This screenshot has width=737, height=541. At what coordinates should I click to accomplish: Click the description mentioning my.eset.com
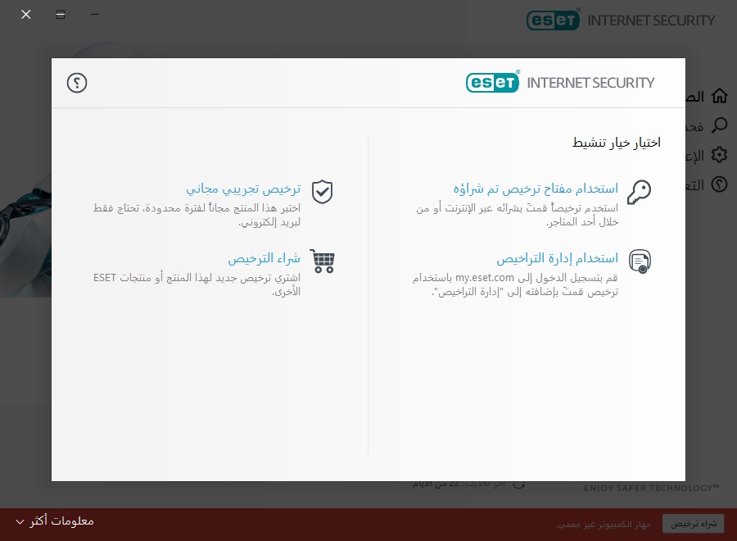(515, 284)
